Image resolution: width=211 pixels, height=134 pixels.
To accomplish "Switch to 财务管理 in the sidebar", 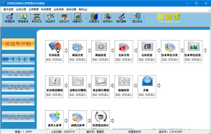I will click(18, 100).
